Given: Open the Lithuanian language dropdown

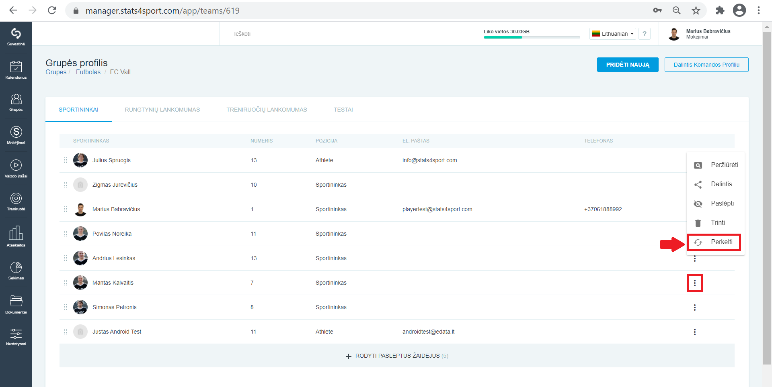Looking at the screenshot, I should [x=612, y=34].
